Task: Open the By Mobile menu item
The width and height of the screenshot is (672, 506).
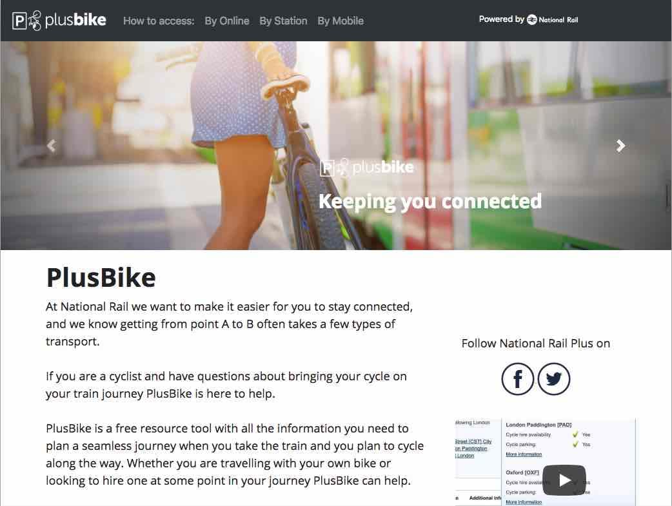Action: click(341, 21)
